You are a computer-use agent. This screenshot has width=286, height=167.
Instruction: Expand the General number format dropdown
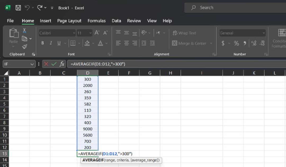tap(263, 33)
